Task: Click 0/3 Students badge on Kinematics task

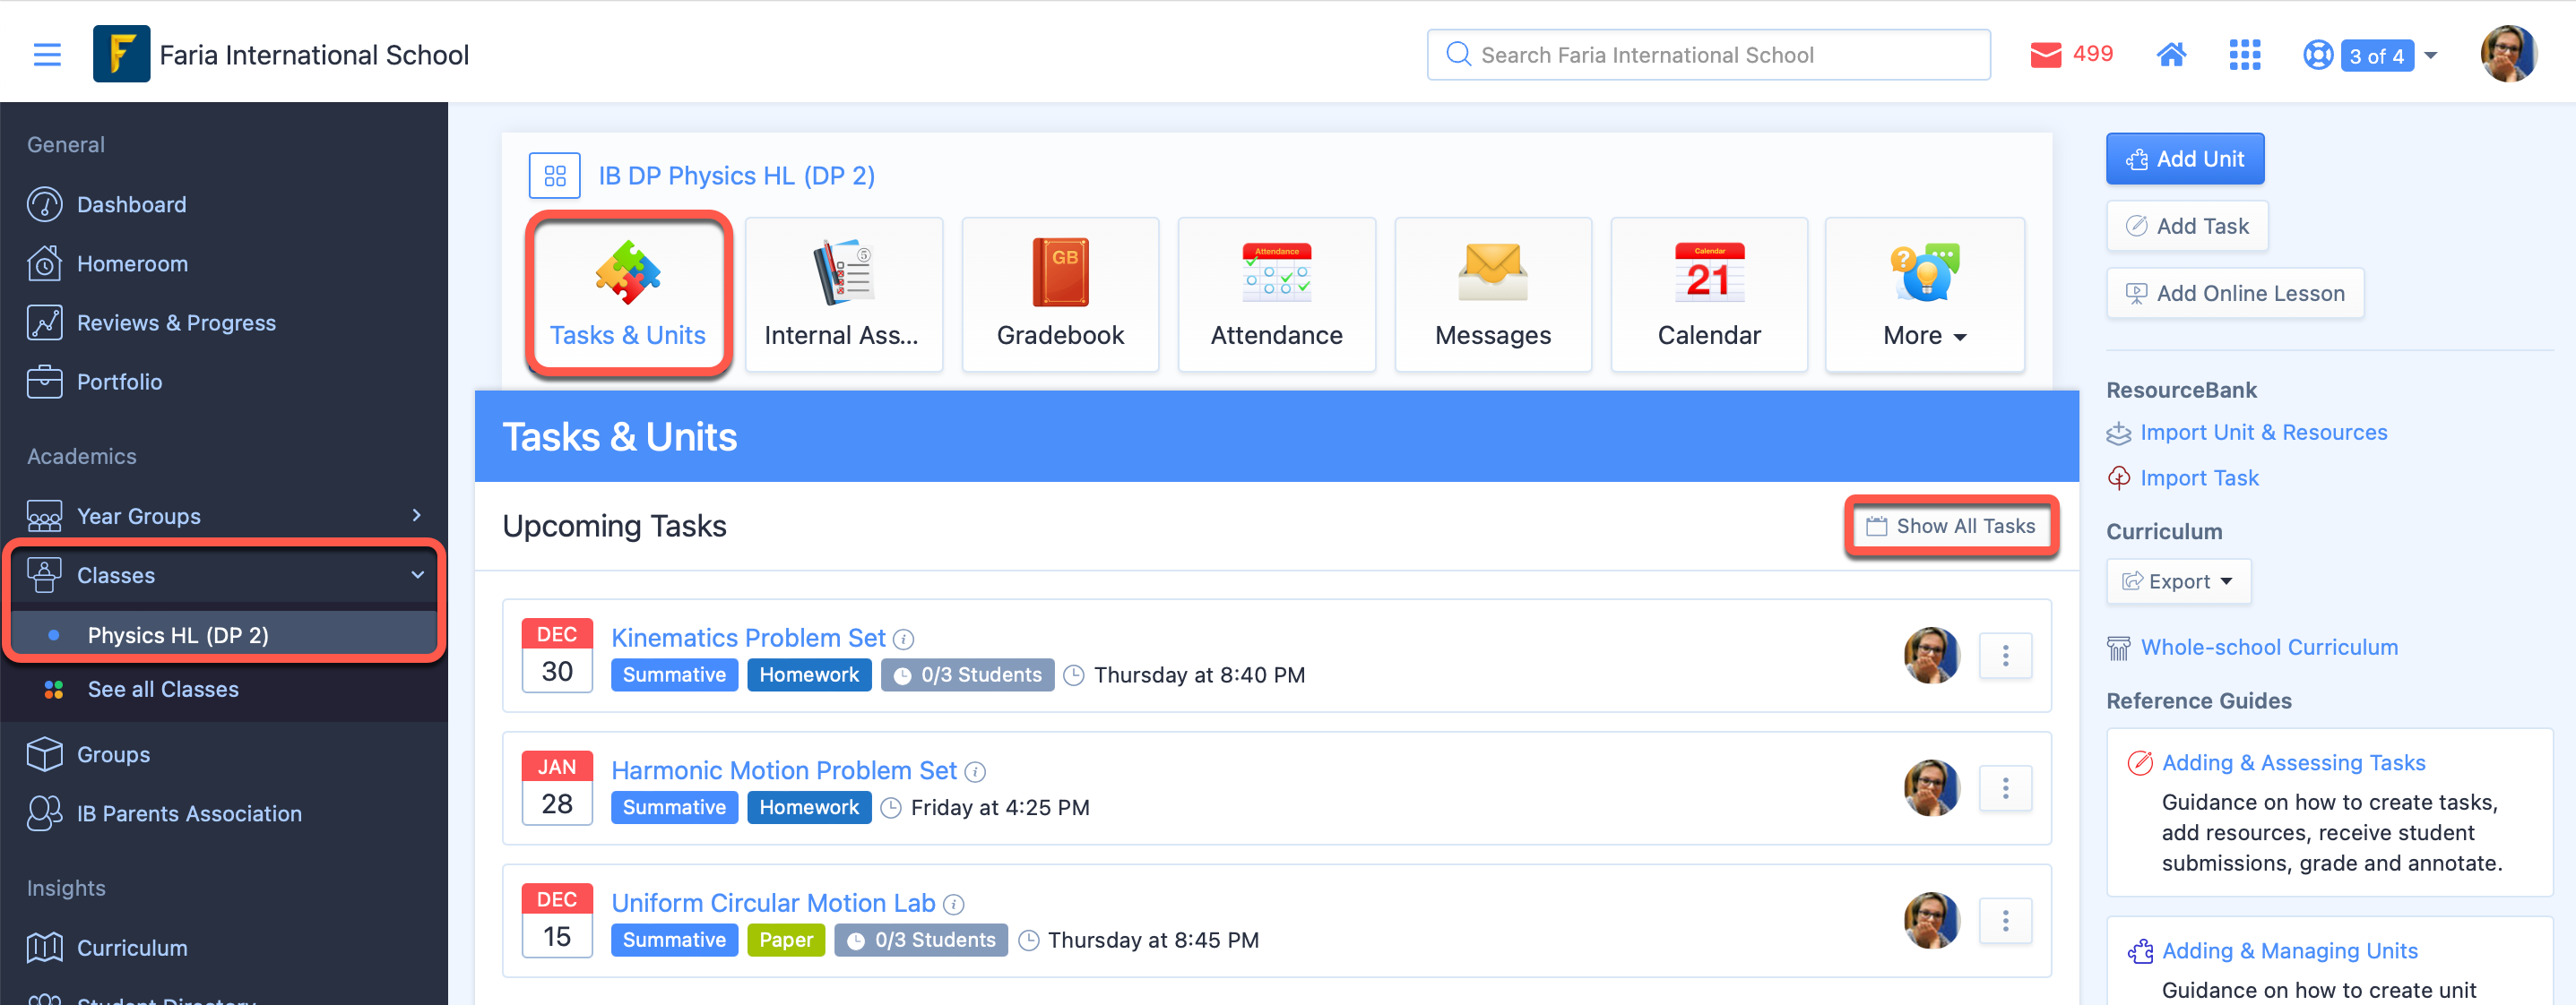Action: pyautogui.click(x=967, y=674)
